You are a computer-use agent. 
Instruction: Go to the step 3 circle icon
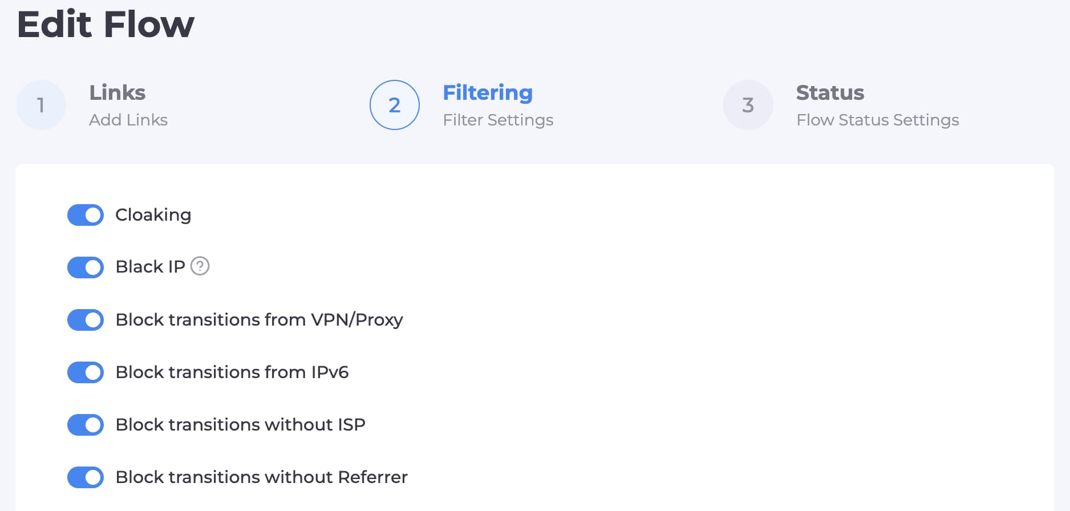748,105
